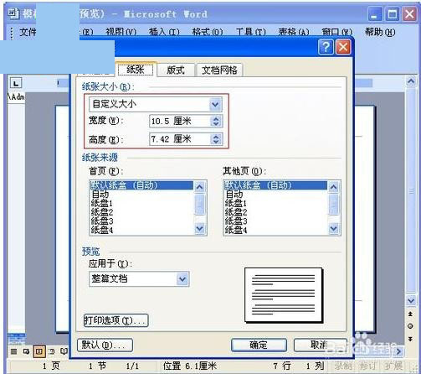
Task: Open paper size 自定义大小 dropdown
Action: pos(215,105)
